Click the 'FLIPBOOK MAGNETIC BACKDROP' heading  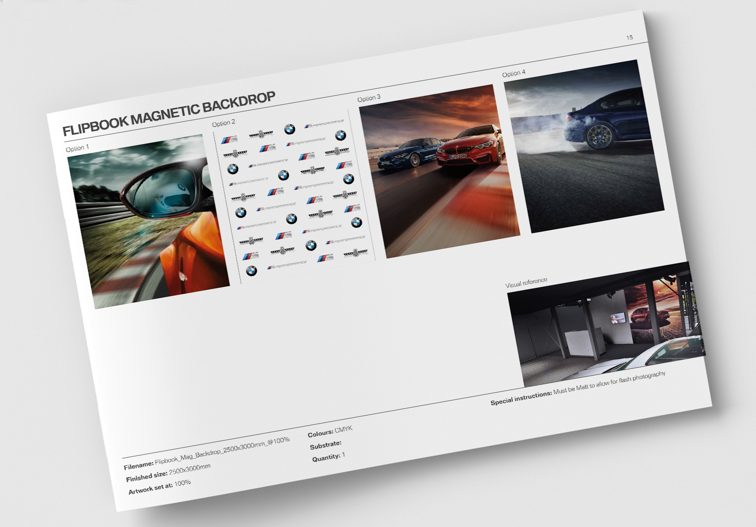pyautogui.click(x=169, y=113)
